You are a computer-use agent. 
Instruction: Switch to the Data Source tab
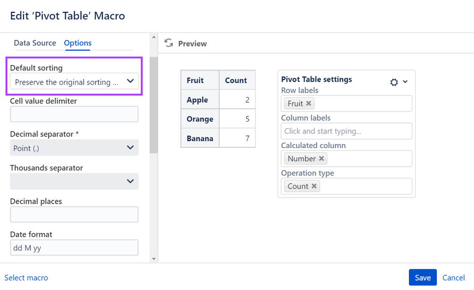[35, 43]
